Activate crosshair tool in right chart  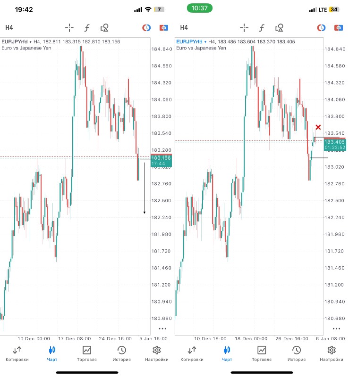point(244,28)
